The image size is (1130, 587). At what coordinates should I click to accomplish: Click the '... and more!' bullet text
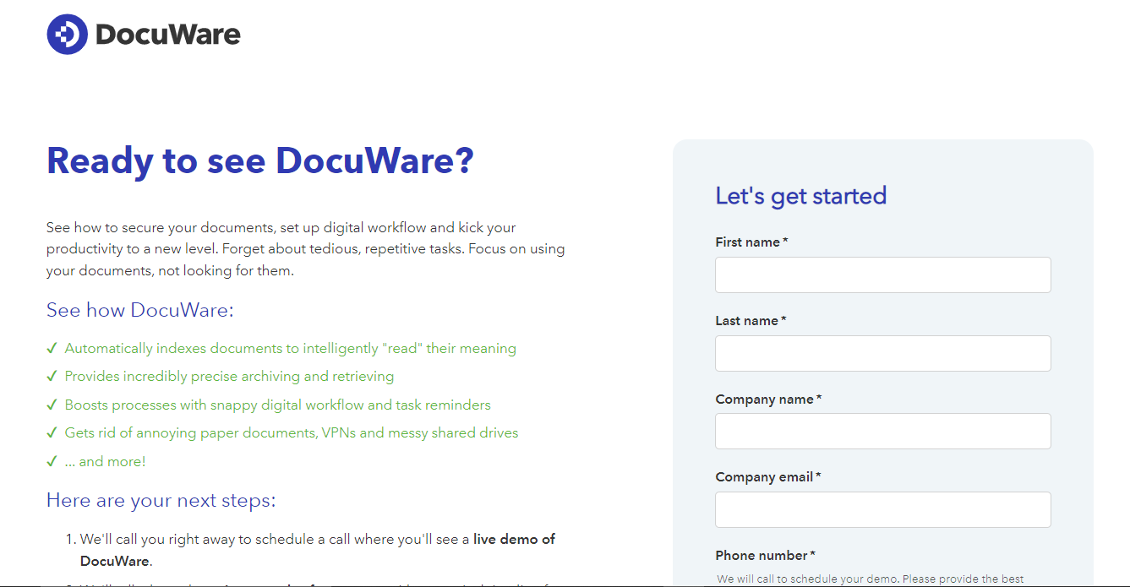point(106,461)
